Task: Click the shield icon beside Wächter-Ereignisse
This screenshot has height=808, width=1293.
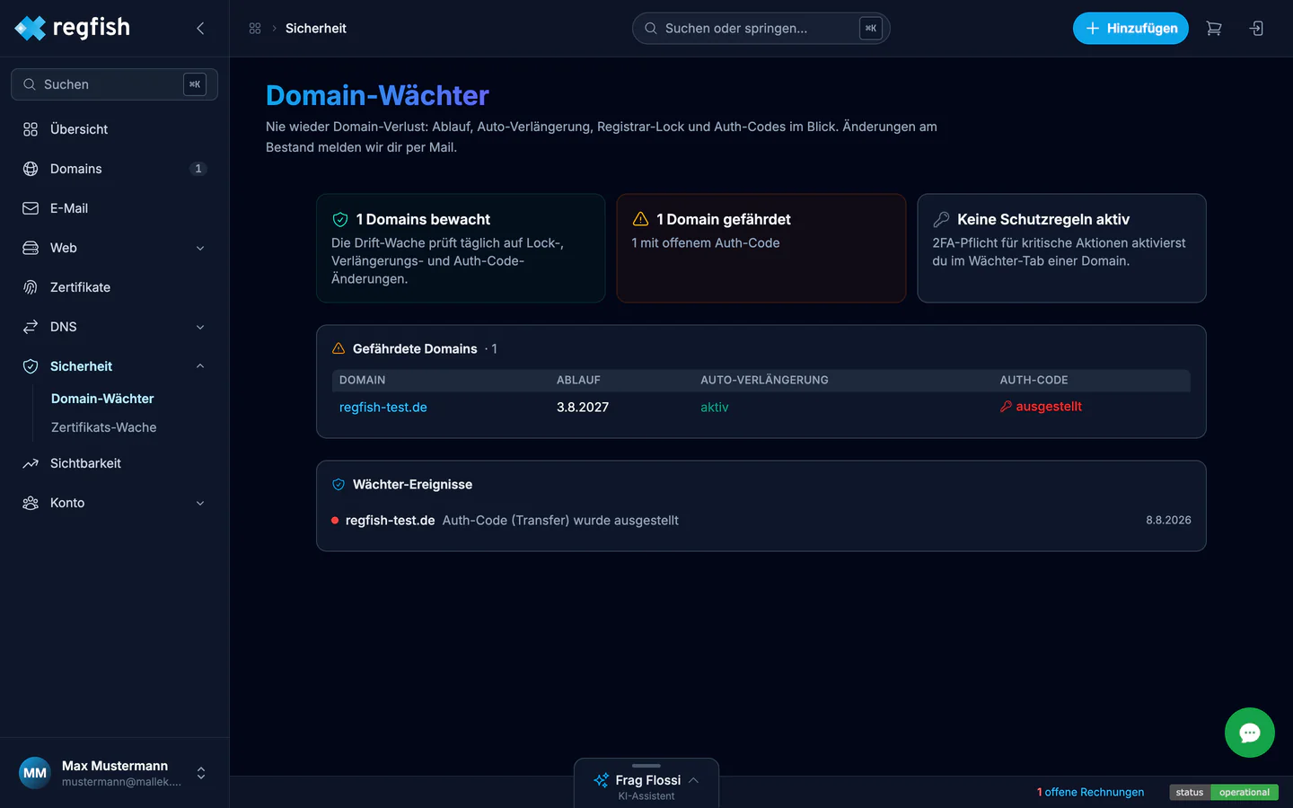Action: (339, 484)
